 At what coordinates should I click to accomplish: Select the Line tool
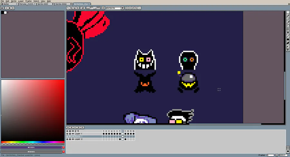point(288,36)
